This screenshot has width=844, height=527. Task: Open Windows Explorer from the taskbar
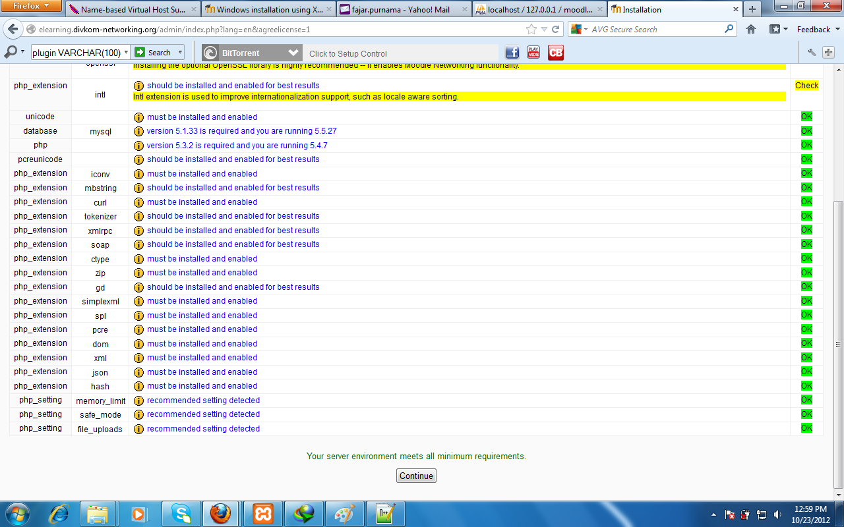(x=98, y=513)
